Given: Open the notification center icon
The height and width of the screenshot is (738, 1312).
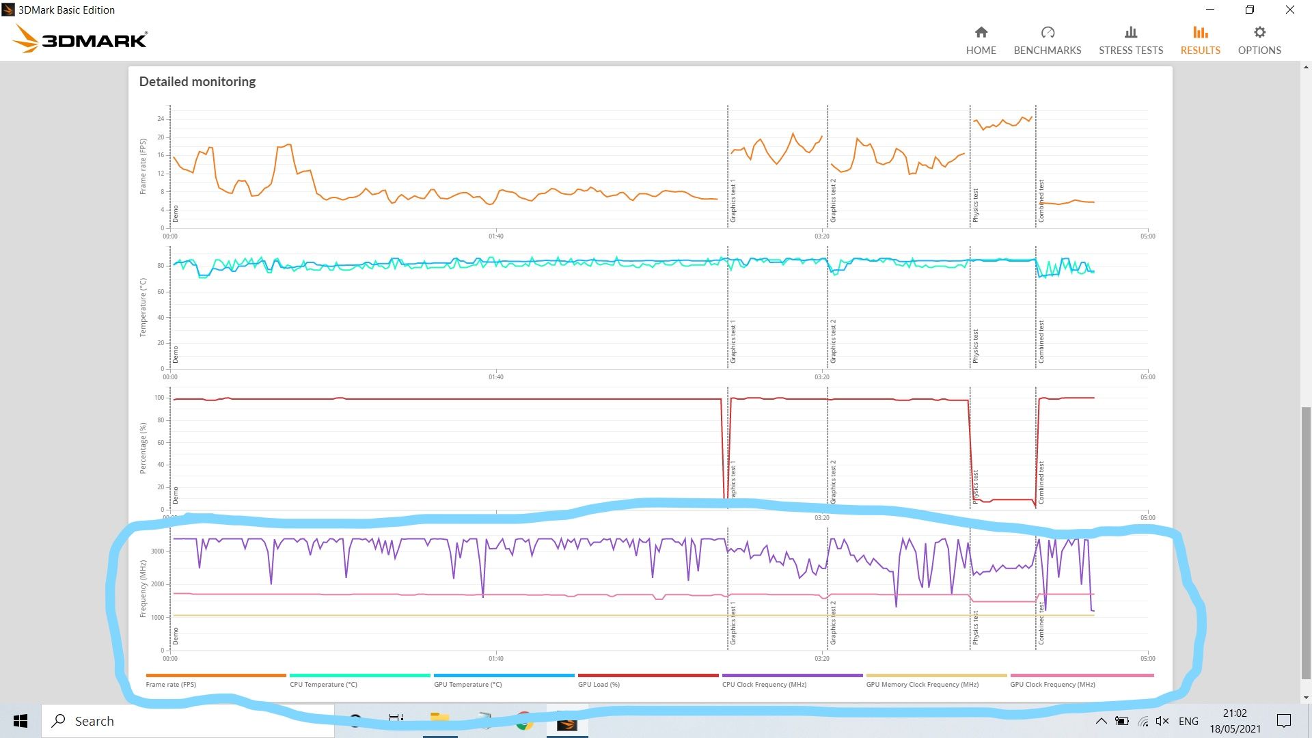Looking at the screenshot, I should [x=1283, y=721].
